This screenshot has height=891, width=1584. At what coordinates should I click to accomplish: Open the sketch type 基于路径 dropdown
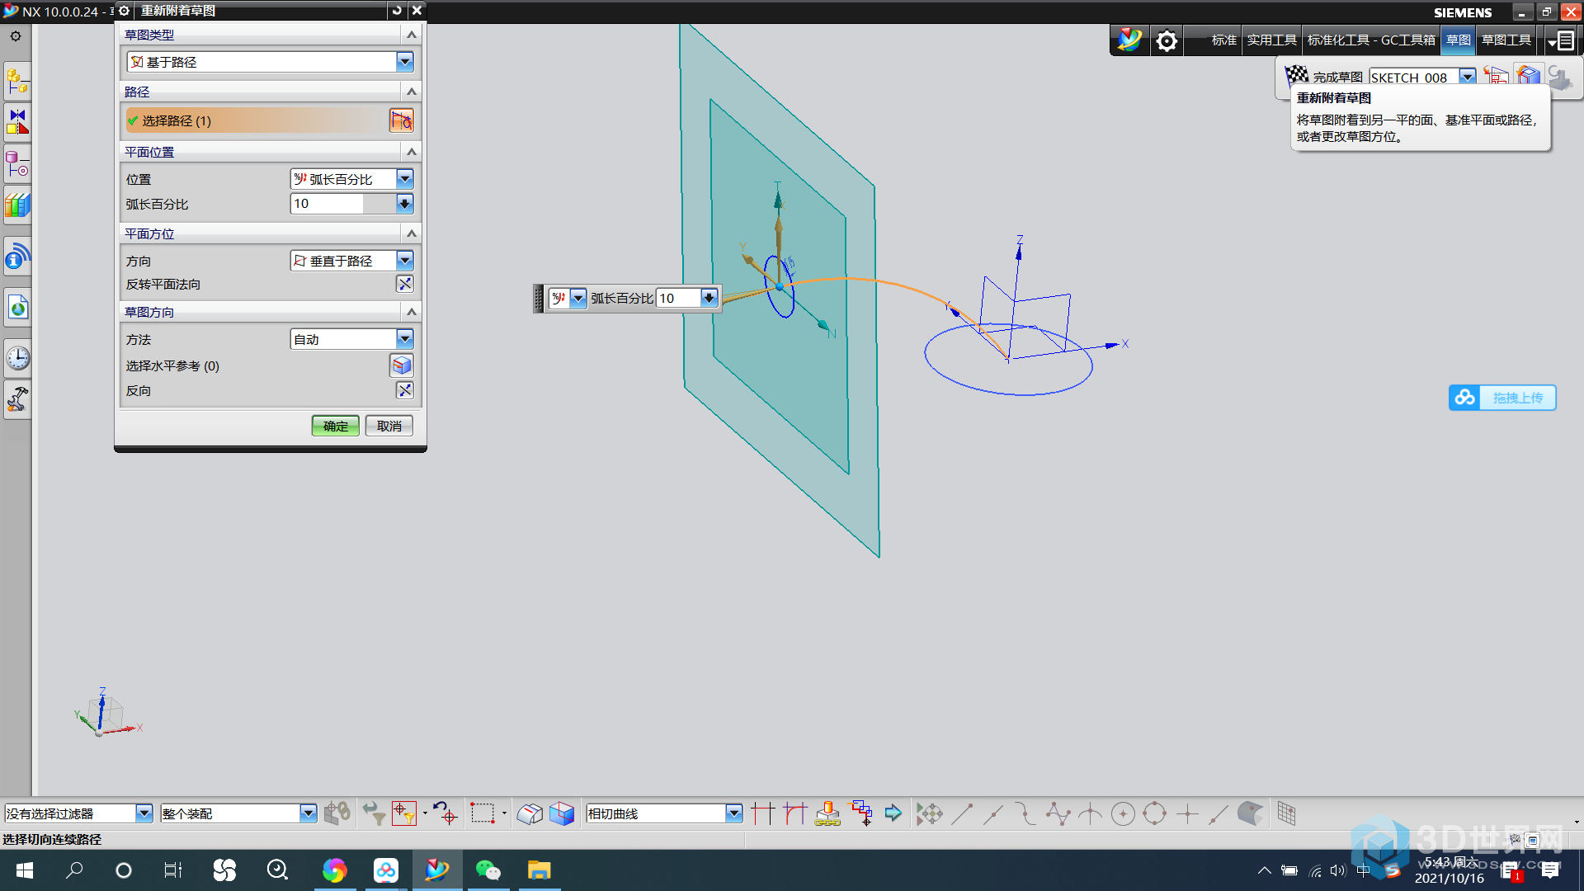(404, 62)
